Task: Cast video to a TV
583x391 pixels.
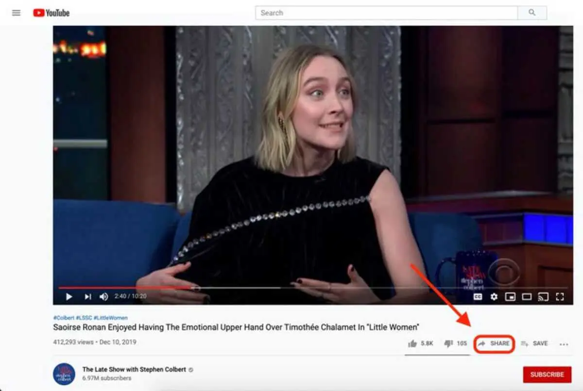Action: point(543,296)
